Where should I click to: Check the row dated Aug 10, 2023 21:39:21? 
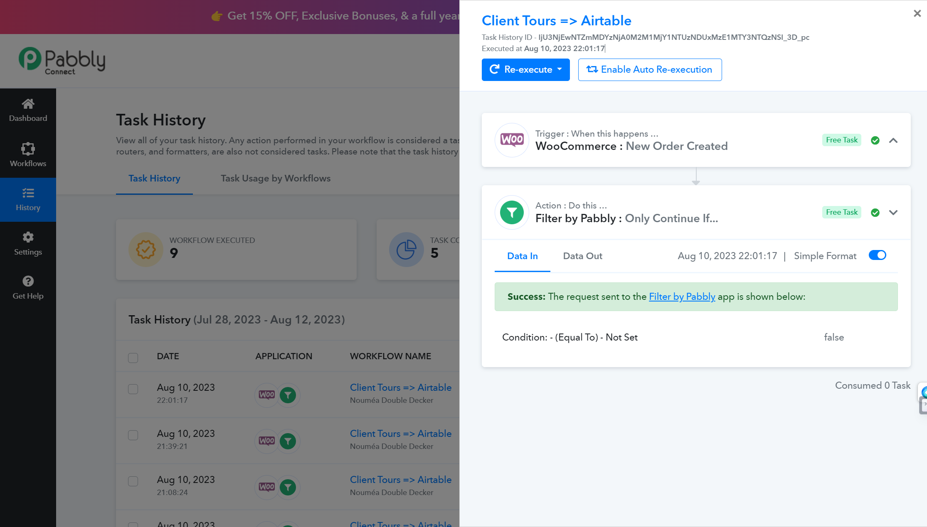click(133, 435)
